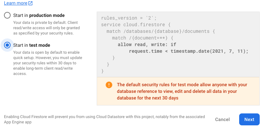Click the 'service cloud.firestore' code line
264x129 pixels.
(136, 25)
